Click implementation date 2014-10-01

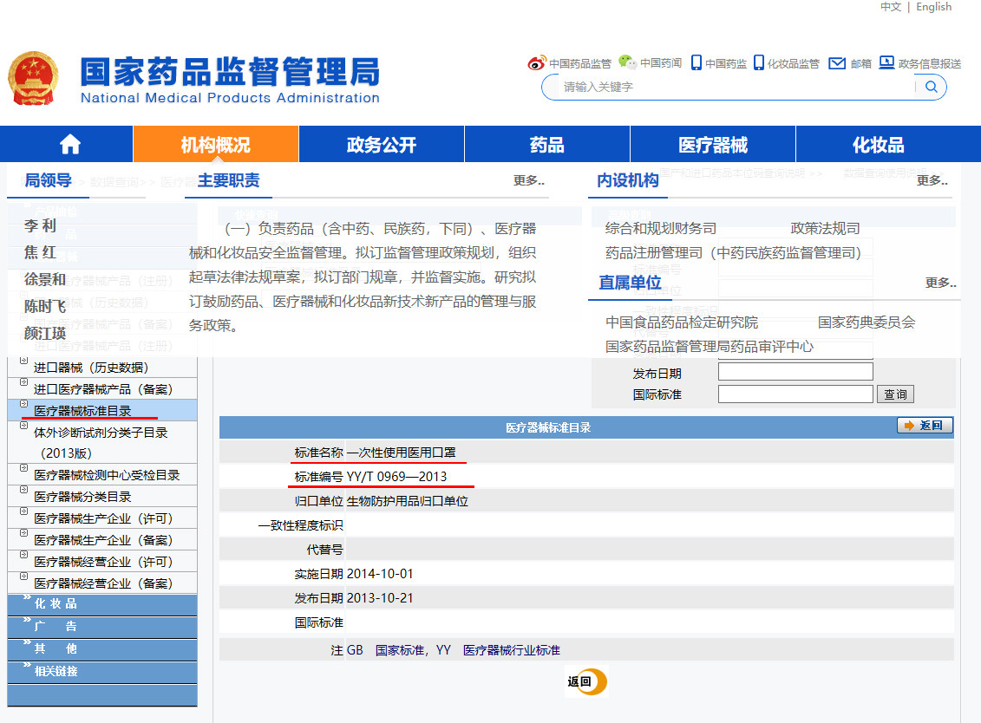click(x=380, y=574)
